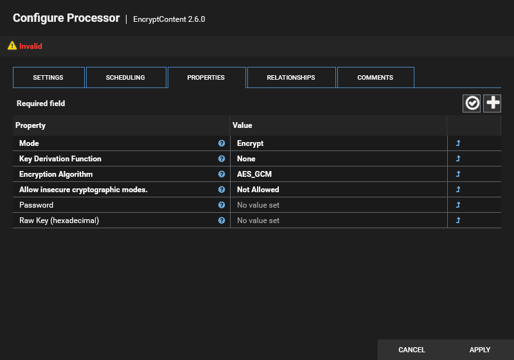Click the arrow icon in Mode row
The height and width of the screenshot is (360, 514).
(x=458, y=143)
